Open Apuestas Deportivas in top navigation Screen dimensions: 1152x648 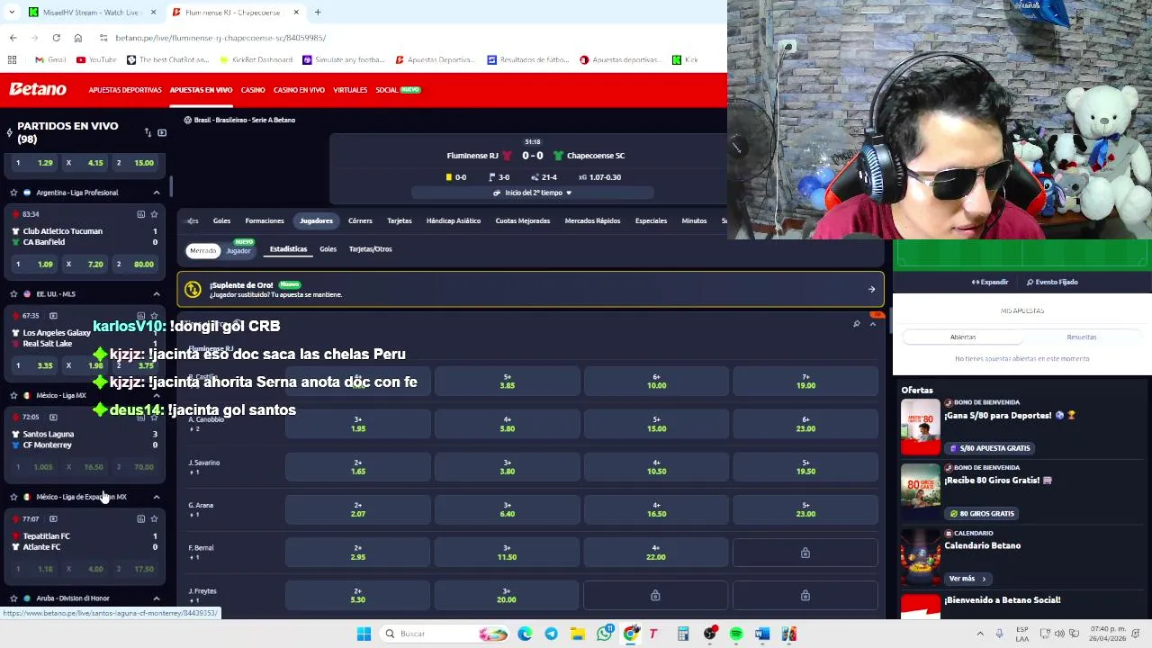(x=125, y=90)
